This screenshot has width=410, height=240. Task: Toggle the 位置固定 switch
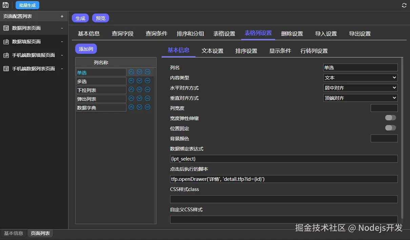tap(391, 128)
